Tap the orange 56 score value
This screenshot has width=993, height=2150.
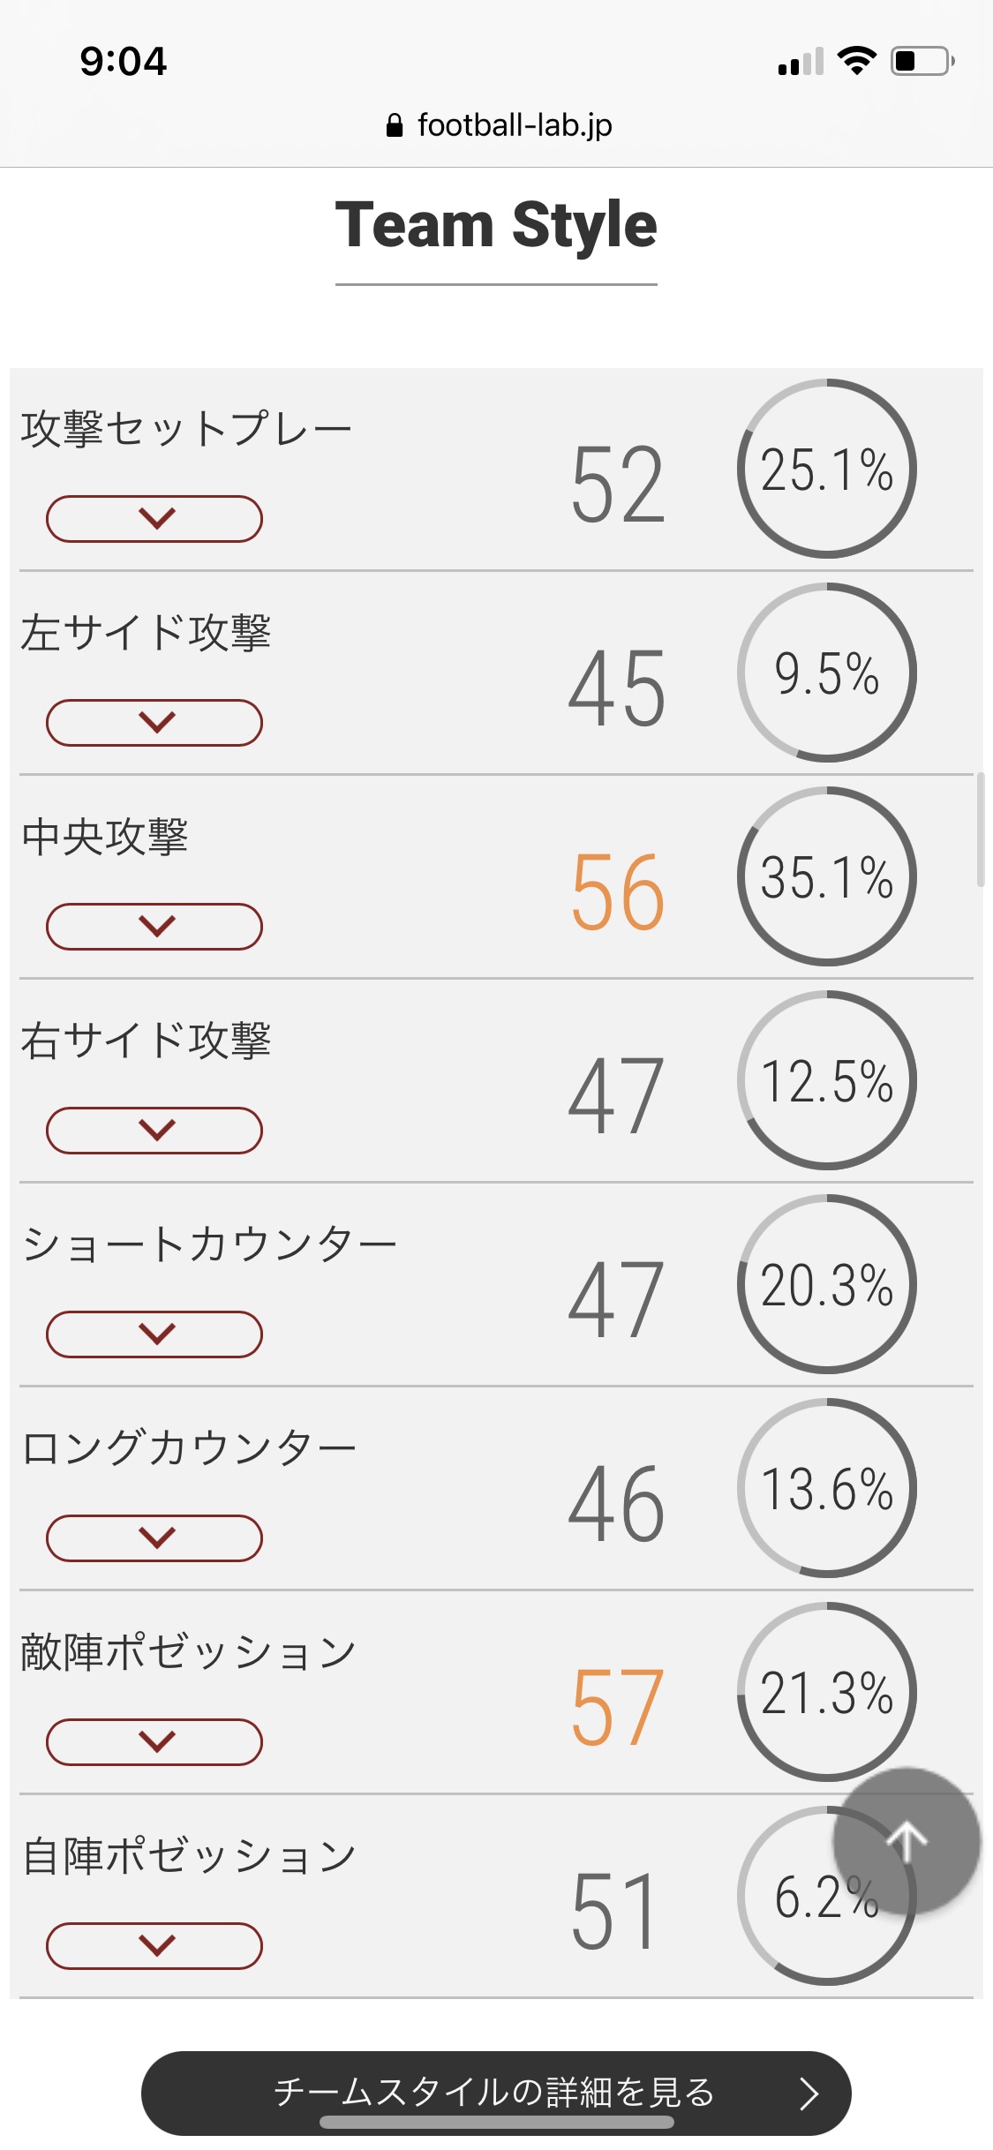pyautogui.click(x=617, y=893)
